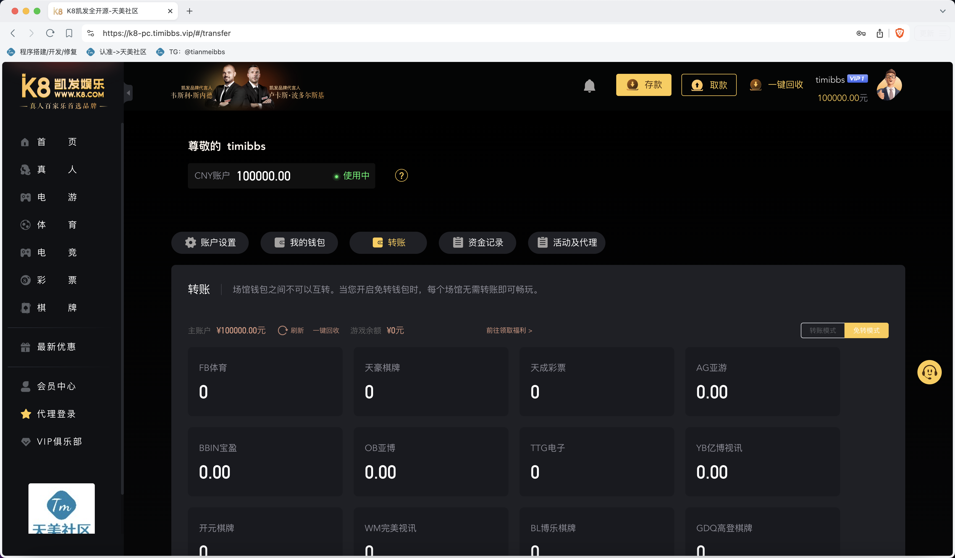Open the VIP俱乐部 diamond item

pos(51,442)
